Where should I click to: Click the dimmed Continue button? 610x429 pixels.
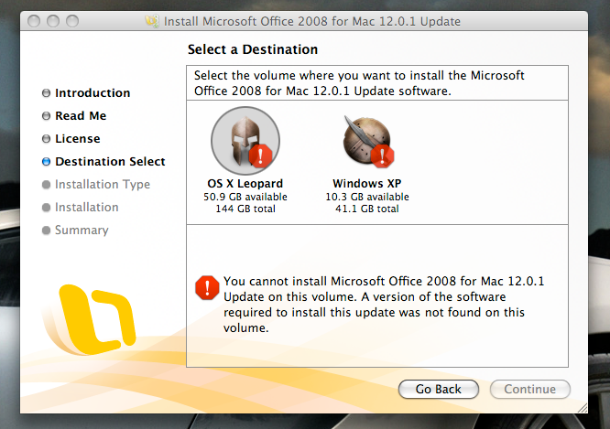click(530, 389)
